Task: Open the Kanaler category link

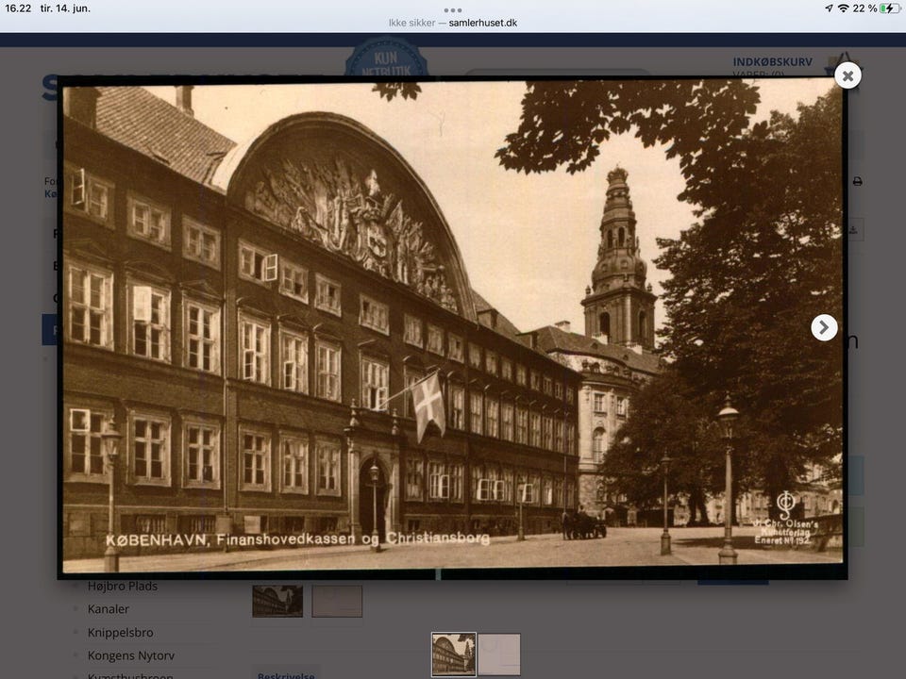Action: (110, 609)
